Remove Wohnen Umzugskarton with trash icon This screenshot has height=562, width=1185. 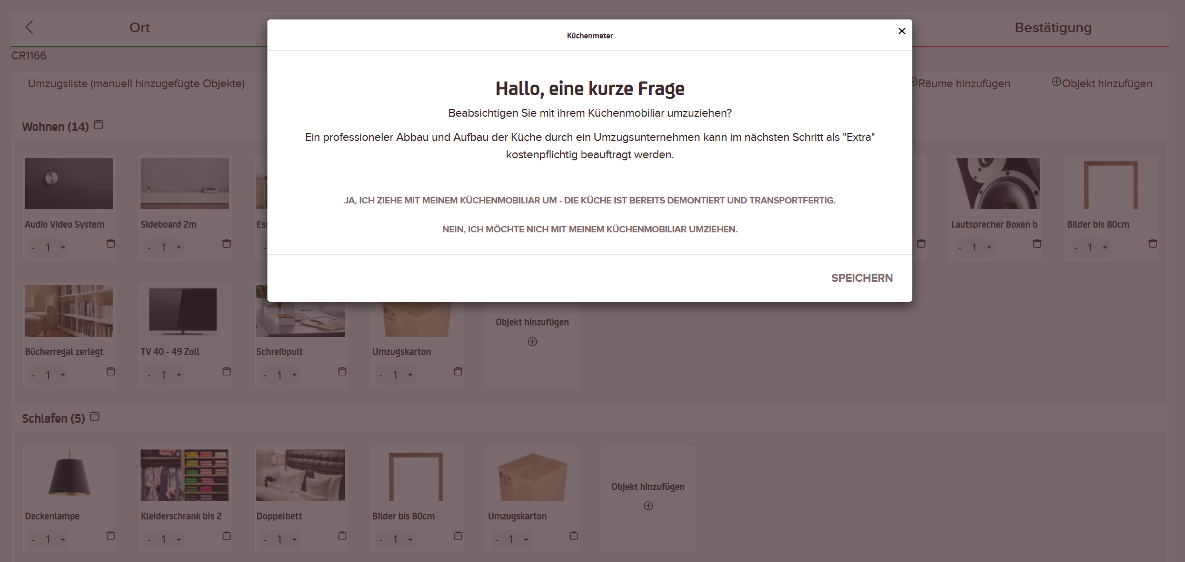click(x=458, y=371)
